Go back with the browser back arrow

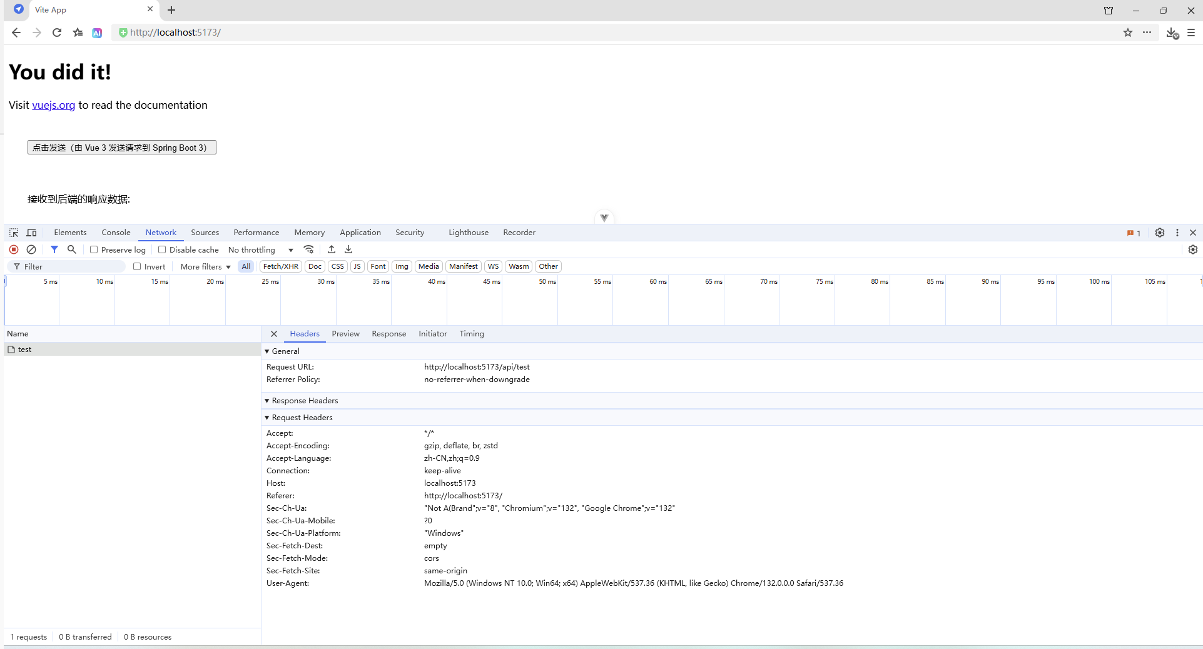(x=16, y=33)
